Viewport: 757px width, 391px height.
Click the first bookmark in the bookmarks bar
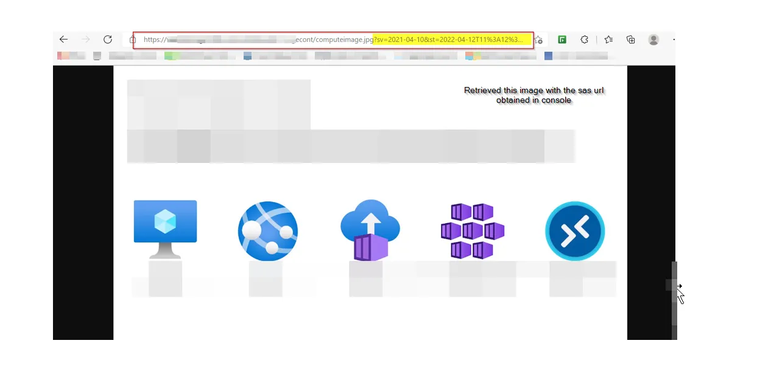72,56
